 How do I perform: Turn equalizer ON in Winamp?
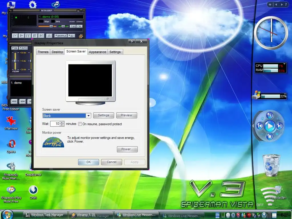point(15,48)
